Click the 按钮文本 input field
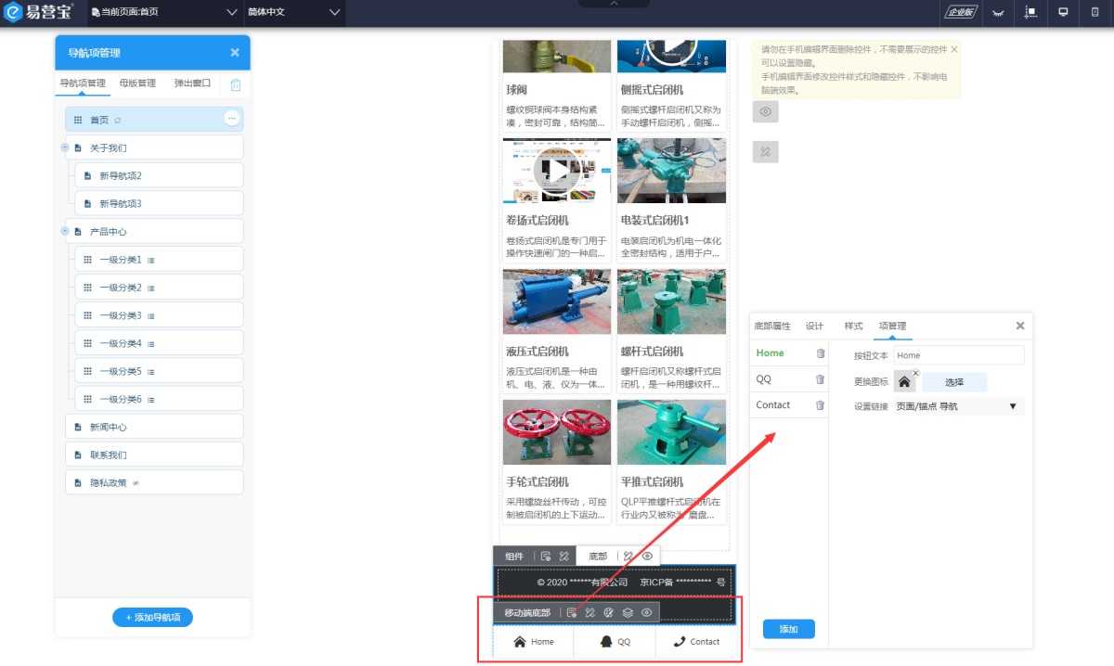Screen dimensions: 1114x666 click(958, 355)
